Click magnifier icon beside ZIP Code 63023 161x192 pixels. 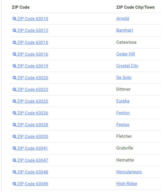click(x=15, y=90)
